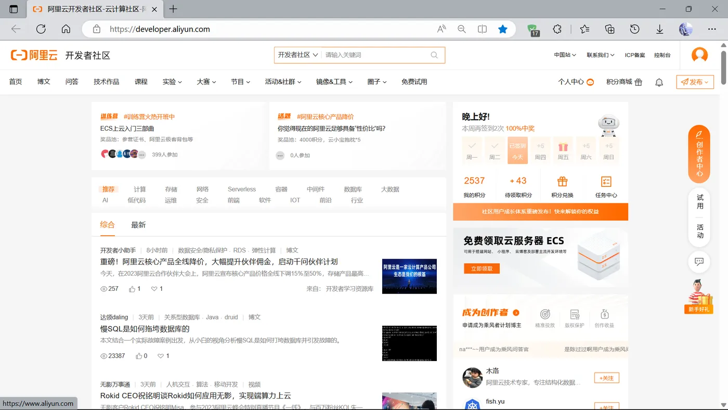The height and width of the screenshot is (410, 728).
Task: Favorite the 重磅 article heart icon
Action: [x=154, y=289]
